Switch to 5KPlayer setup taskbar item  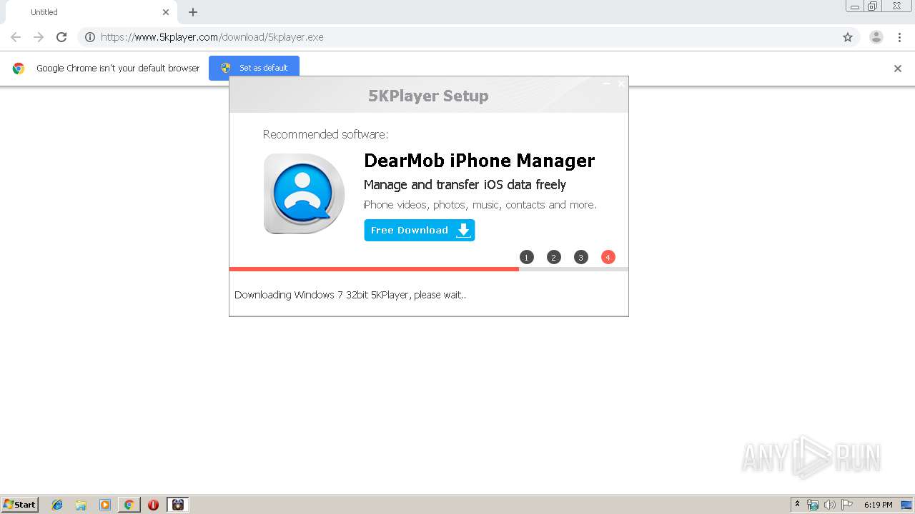click(x=178, y=505)
